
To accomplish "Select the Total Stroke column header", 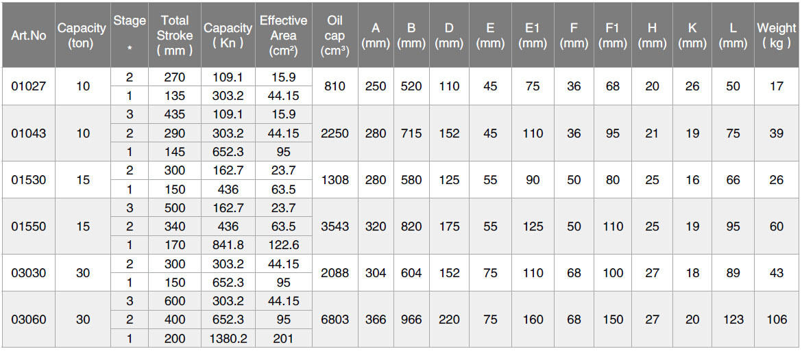I will [174, 35].
